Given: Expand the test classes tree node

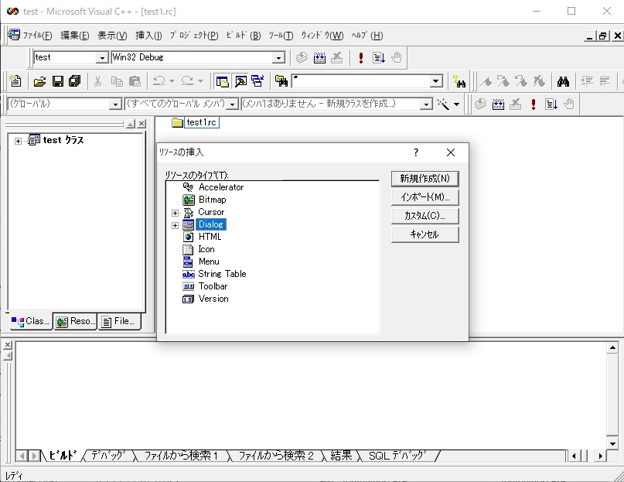Looking at the screenshot, I should 18,141.
